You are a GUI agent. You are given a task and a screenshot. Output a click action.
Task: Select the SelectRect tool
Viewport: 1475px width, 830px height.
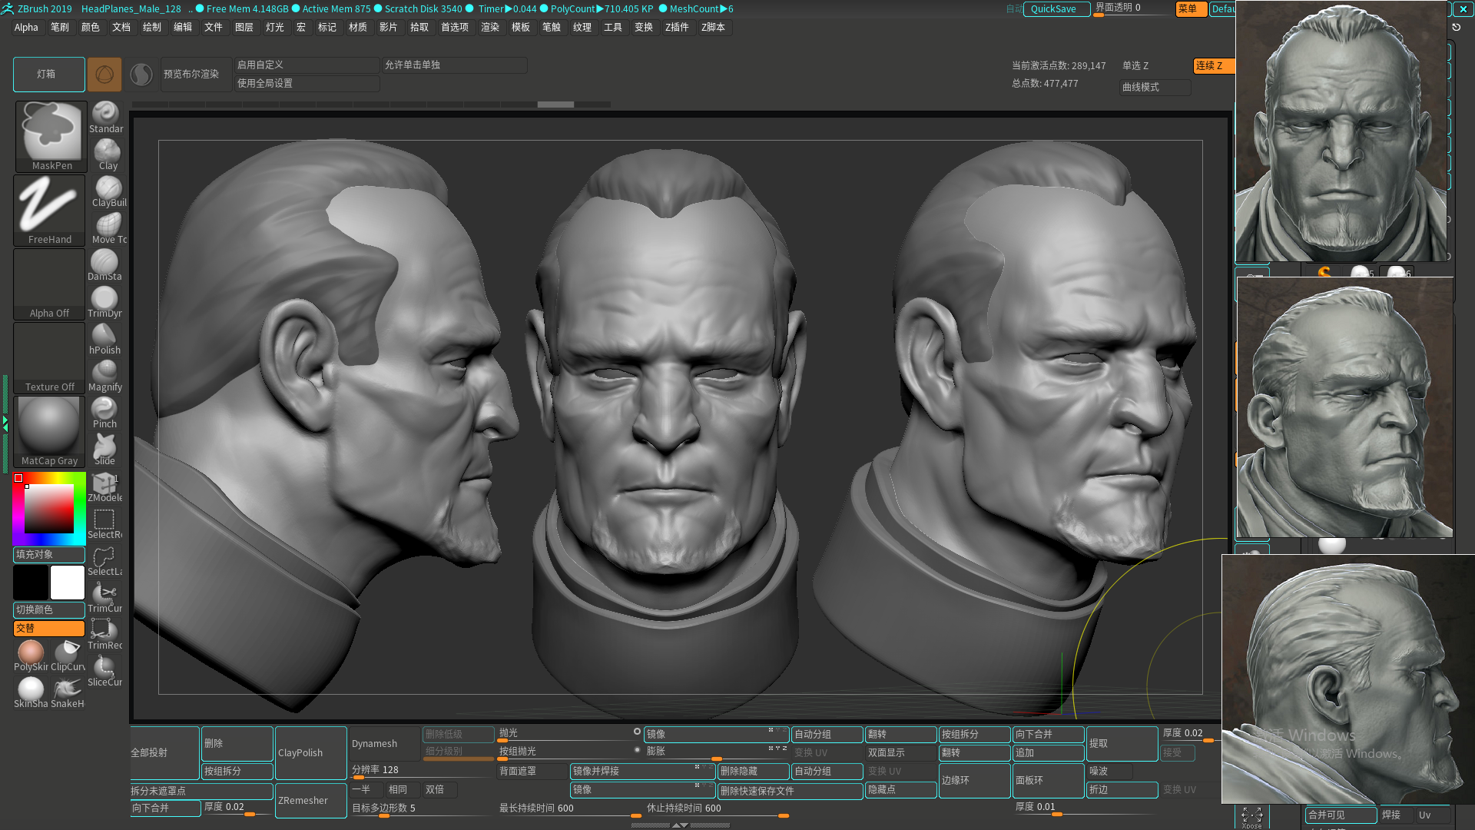[x=104, y=524]
